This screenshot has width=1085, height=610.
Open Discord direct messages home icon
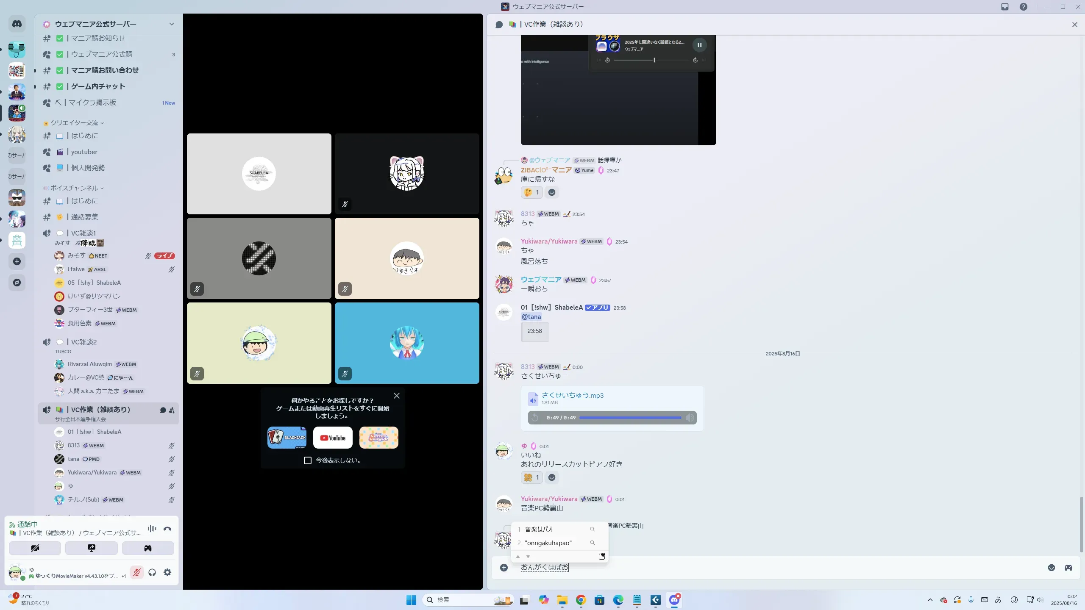coord(17,24)
